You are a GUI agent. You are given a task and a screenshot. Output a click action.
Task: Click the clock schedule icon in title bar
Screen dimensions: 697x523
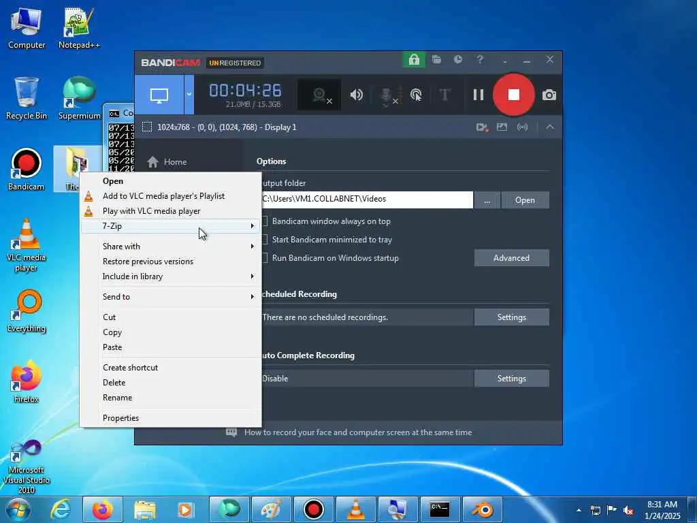pyautogui.click(x=458, y=60)
